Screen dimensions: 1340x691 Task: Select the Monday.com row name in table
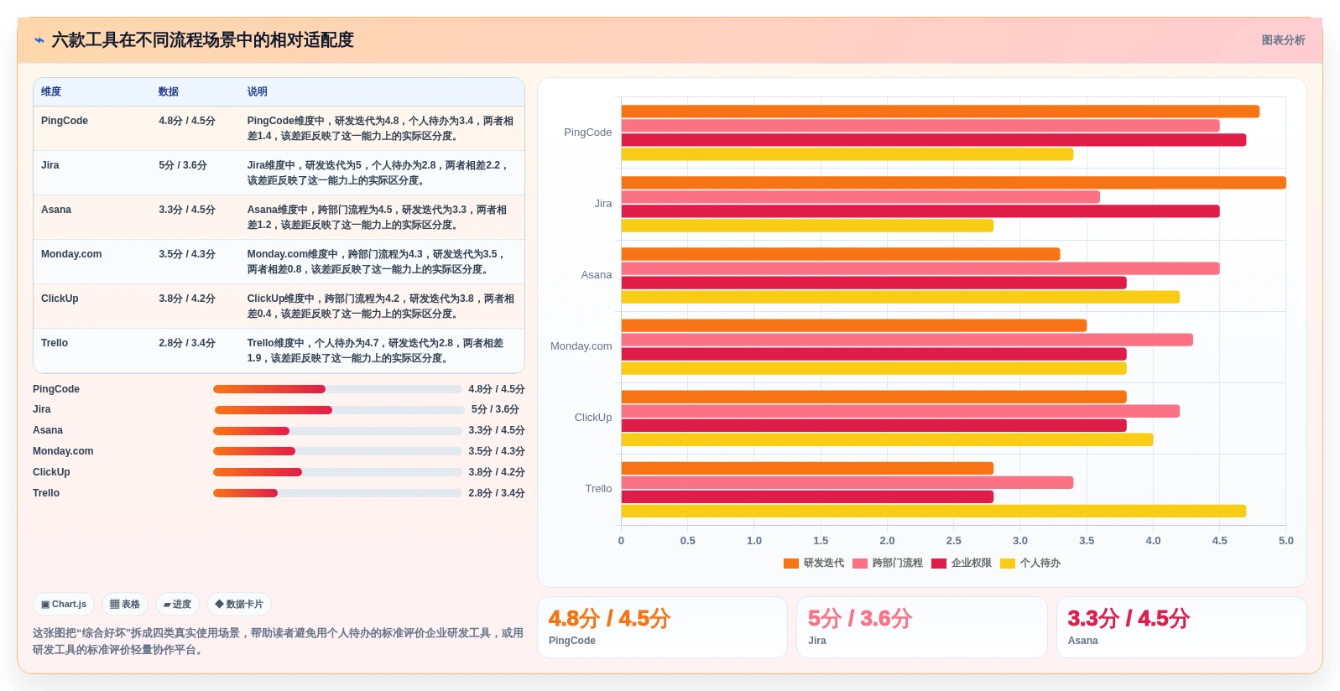point(71,254)
